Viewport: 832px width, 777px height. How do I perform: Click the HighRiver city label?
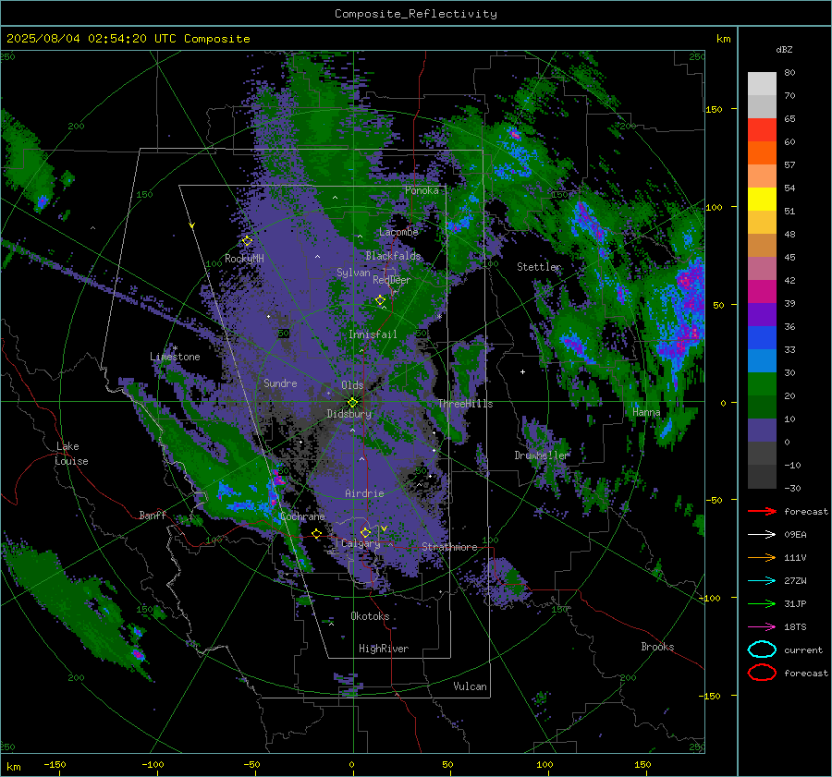(x=384, y=649)
